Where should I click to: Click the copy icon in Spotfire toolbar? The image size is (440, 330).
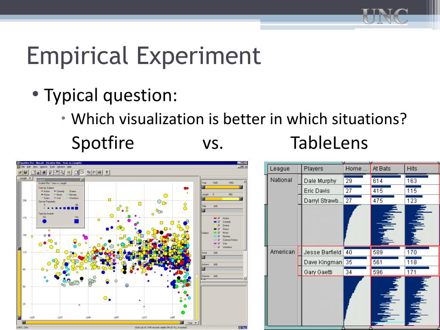pyautogui.click(x=89, y=172)
